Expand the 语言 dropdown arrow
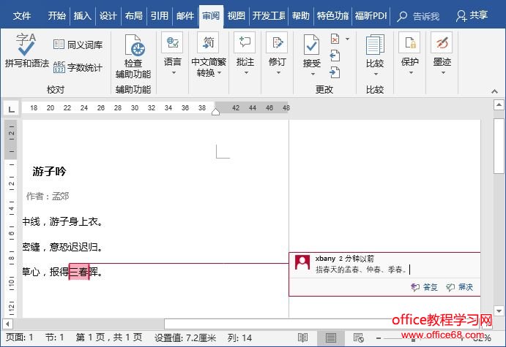 174,73
